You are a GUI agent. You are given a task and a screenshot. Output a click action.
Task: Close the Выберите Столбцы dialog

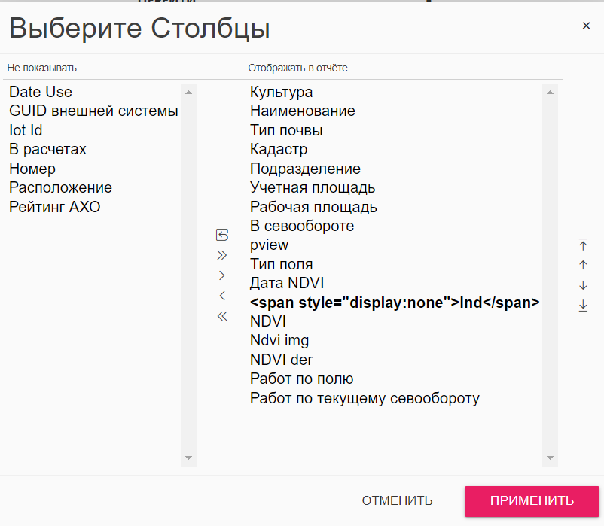[x=586, y=26]
